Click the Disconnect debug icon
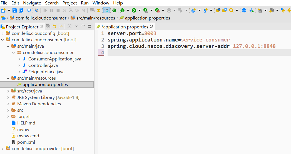This screenshot has width=291, height=154. click(x=64, y=10)
